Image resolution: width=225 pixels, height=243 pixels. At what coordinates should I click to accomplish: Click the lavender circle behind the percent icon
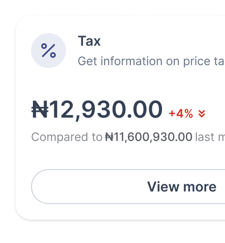pos(48,51)
